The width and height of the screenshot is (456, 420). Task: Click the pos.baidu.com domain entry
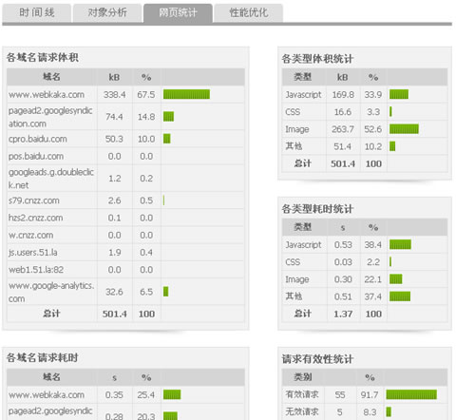36,156
